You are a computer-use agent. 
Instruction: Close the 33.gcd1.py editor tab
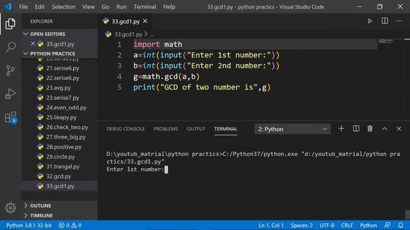click(145, 21)
